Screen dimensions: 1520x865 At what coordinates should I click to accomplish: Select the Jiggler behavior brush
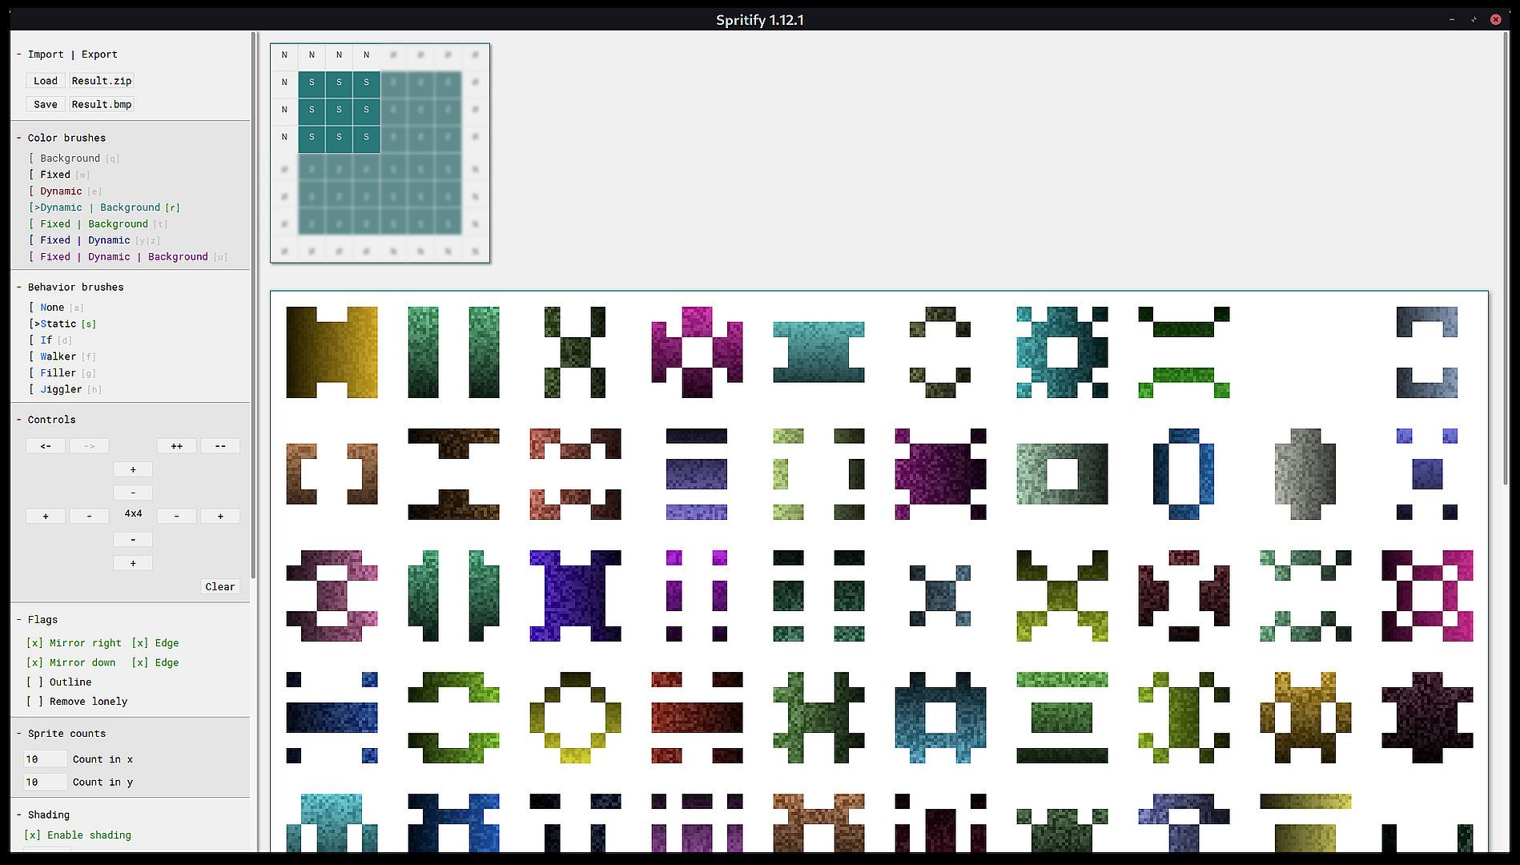(65, 389)
